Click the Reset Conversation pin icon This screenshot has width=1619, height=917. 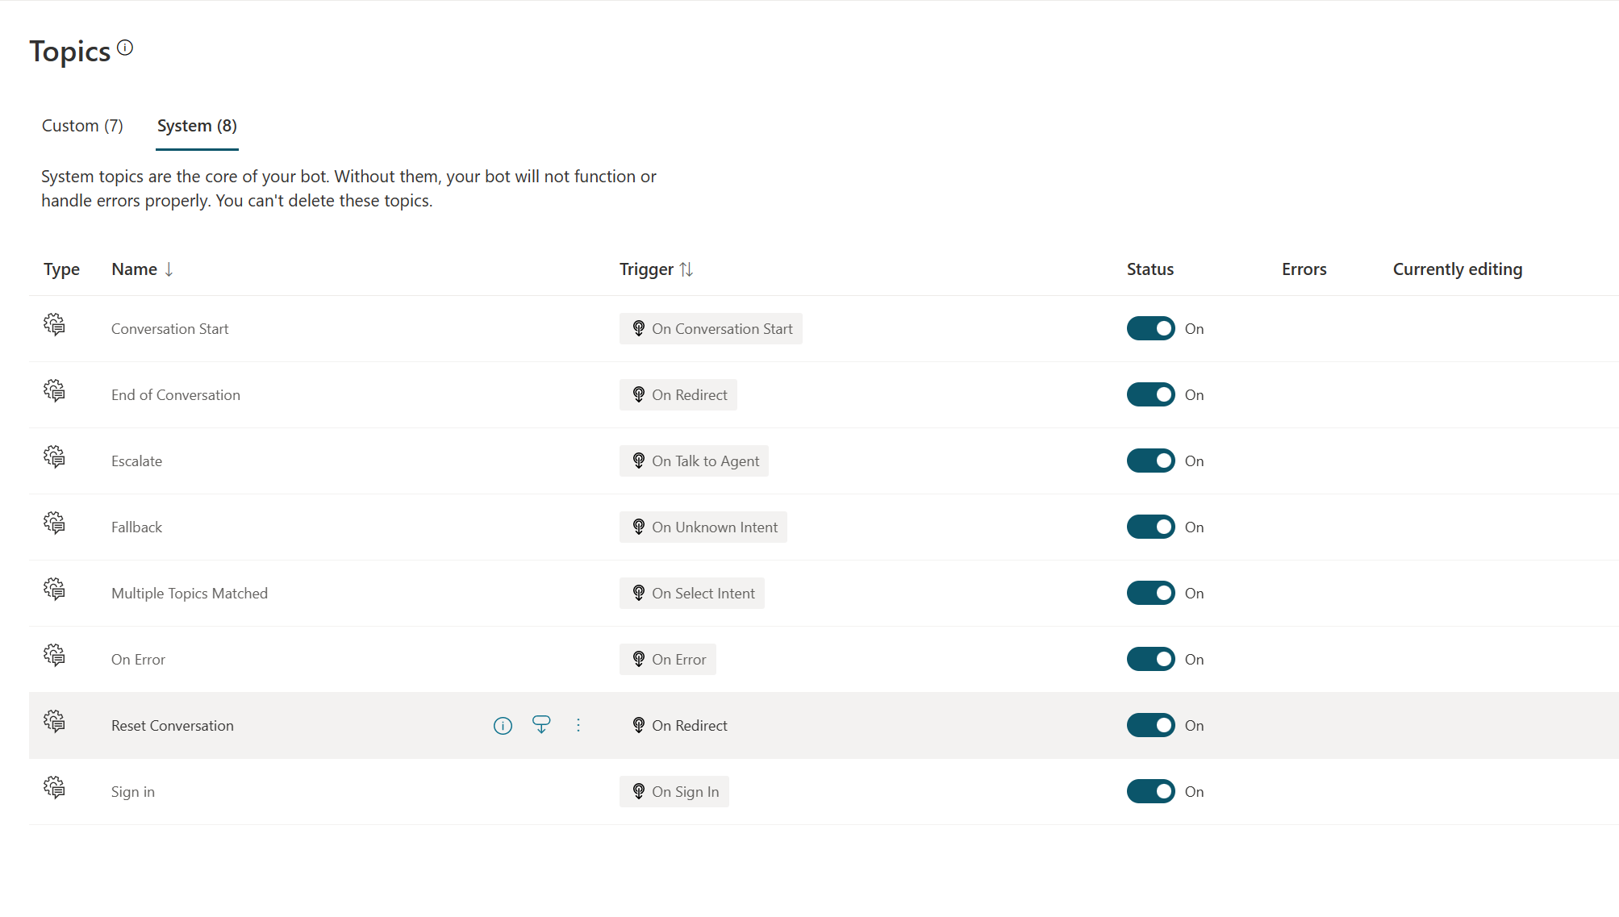click(x=540, y=725)
